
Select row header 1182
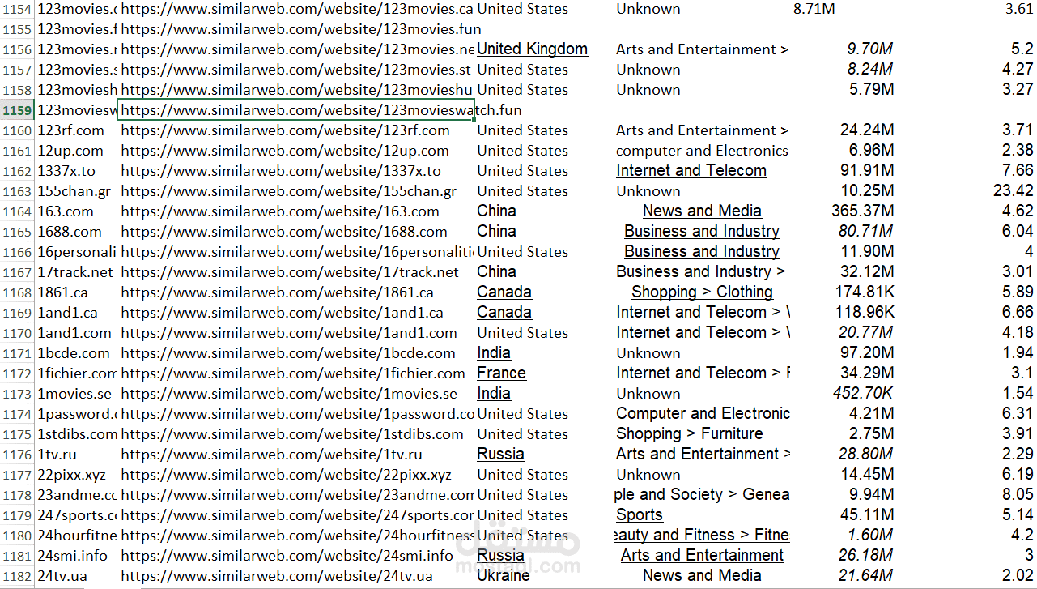[17, 576]
